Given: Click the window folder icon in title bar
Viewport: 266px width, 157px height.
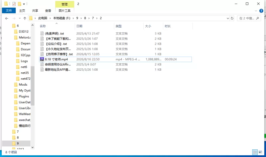Looking at the screenshot, I should pos(6,4).
